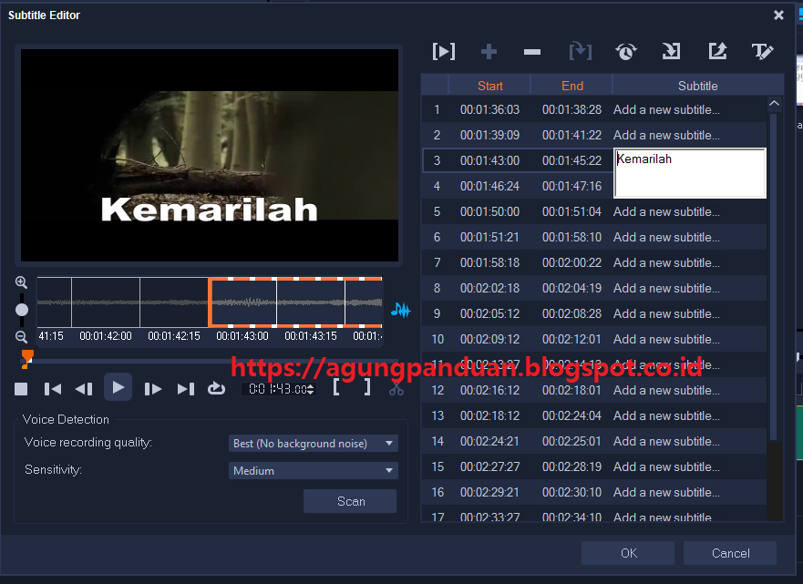The height and width of the screenshot is (584, 803).
Task: Toggle the Repeat playback button
Action: point(216,389)
